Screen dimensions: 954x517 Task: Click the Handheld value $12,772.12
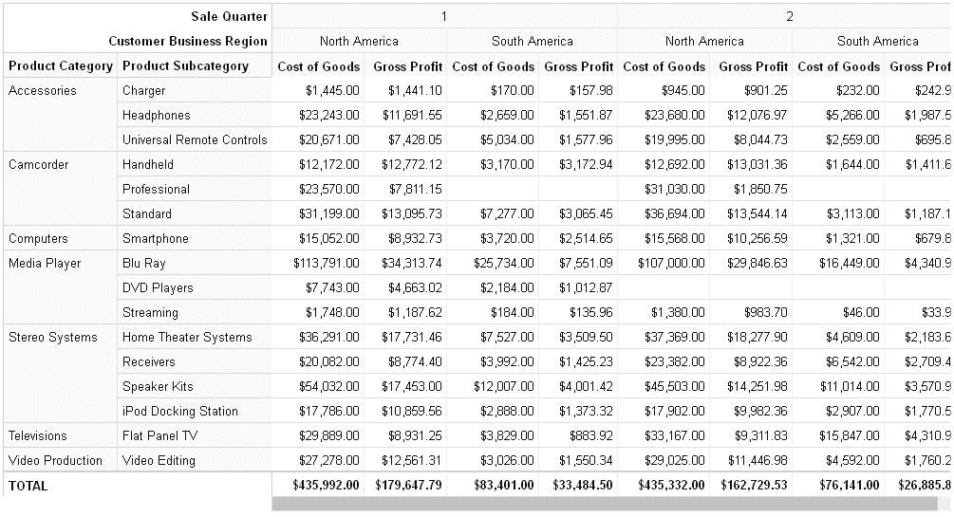pyautogui.click(x=411, y=165)
